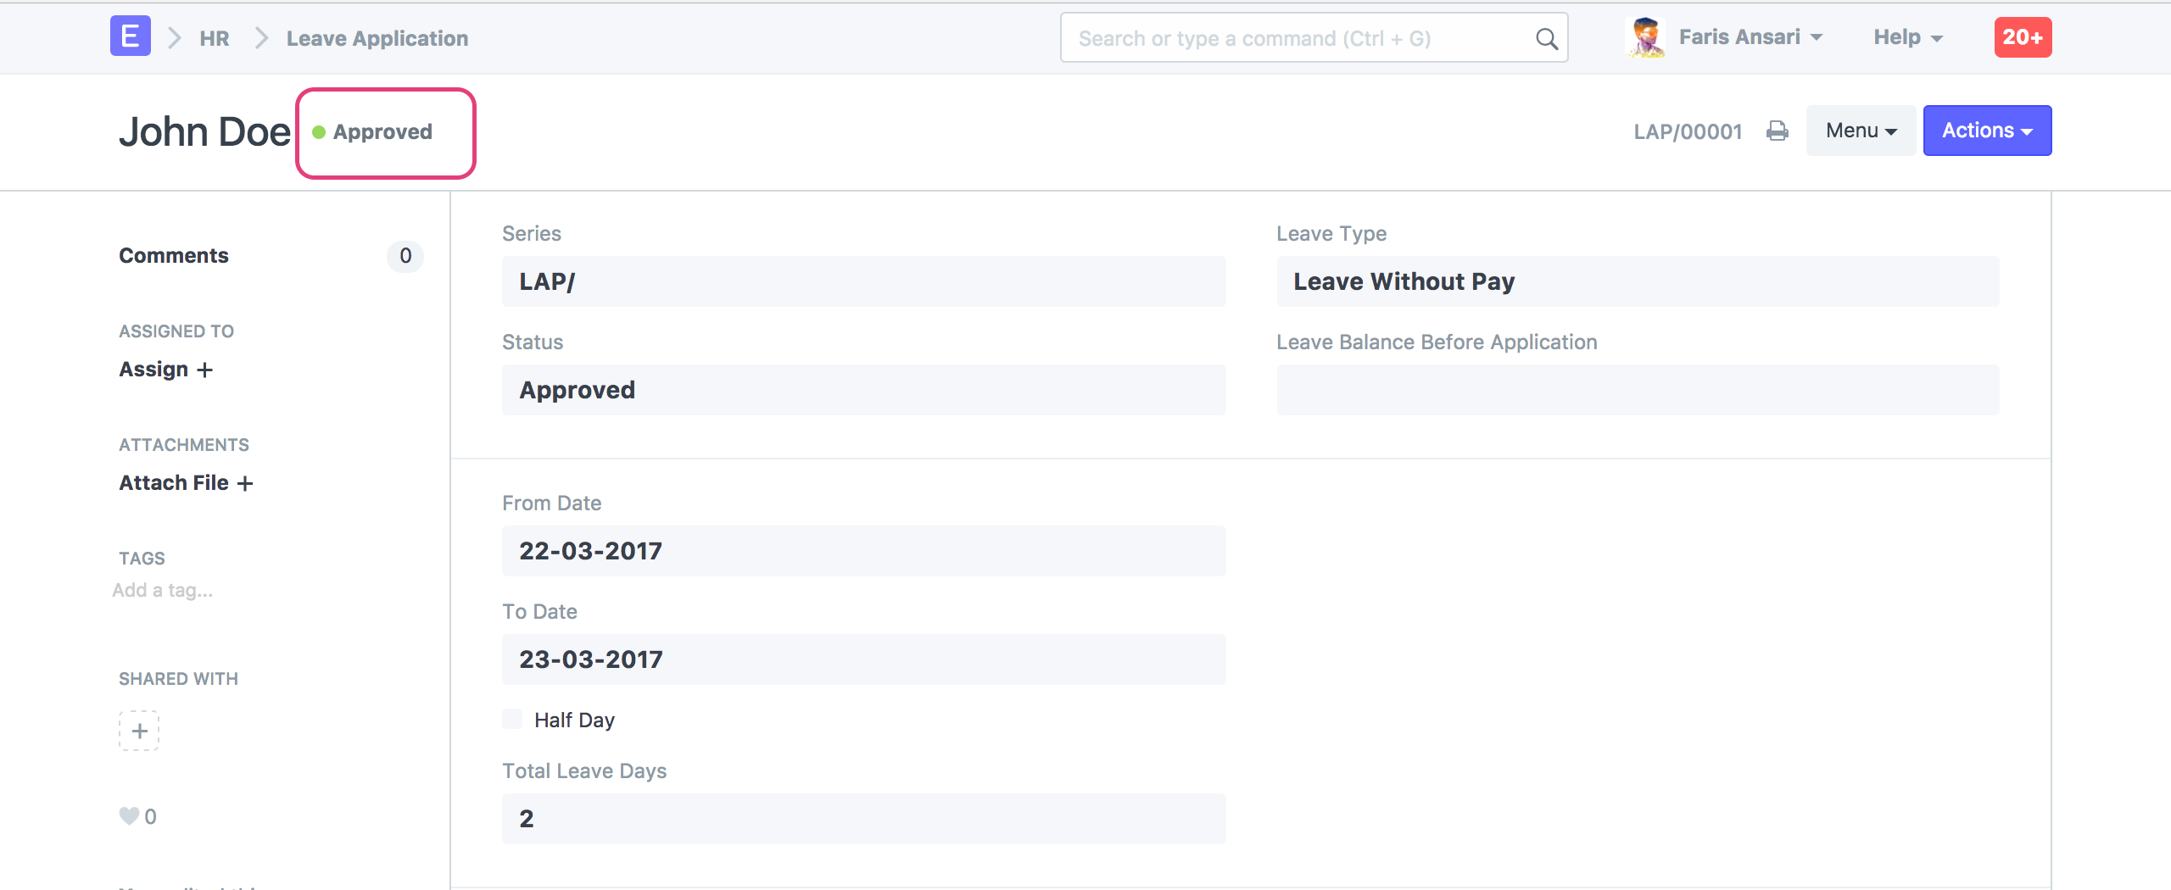Screen dimensions: 2171x890
Task: Expand the Actions dropdown button
Action: pos(1986,131)
